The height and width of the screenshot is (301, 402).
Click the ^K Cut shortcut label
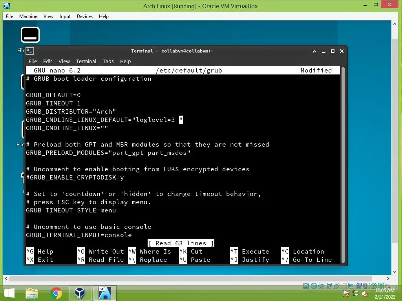tap(191, 252)
